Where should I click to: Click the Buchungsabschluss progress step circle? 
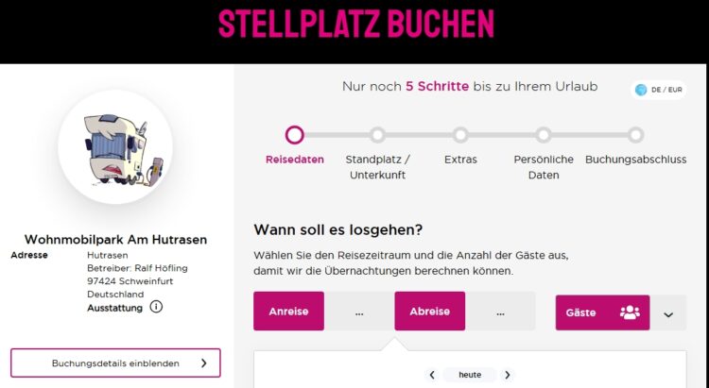coord(635,135)
